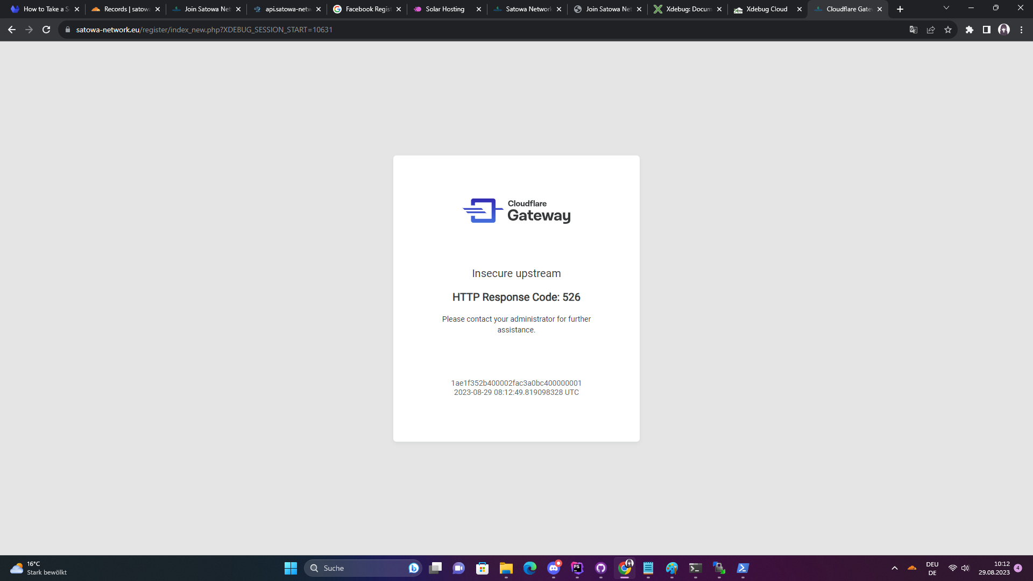Expand the tab search dropdown arrow
1033x581 pixels.
pos(946,8)
